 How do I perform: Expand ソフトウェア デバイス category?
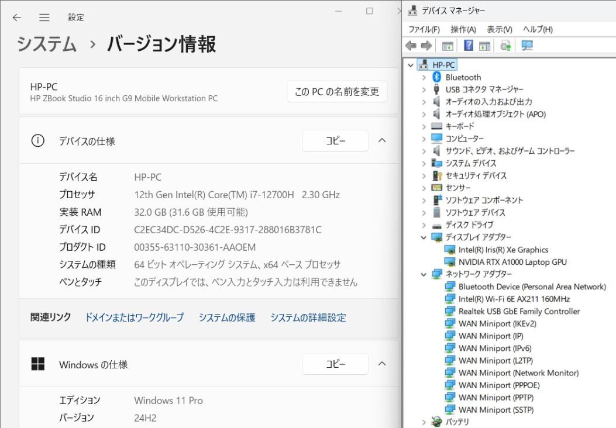click(424, 213)
